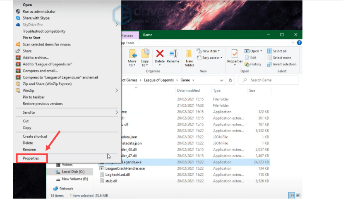Click the Search Game field
The image size is (343, 211).
tap(269, 80)
